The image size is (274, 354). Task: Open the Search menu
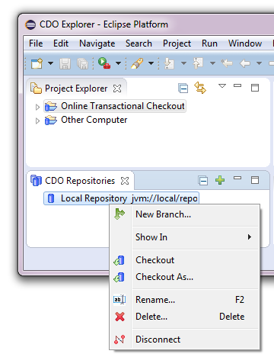[139, 43]
